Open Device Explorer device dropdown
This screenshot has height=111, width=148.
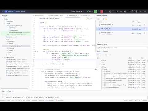click(122, 48)
